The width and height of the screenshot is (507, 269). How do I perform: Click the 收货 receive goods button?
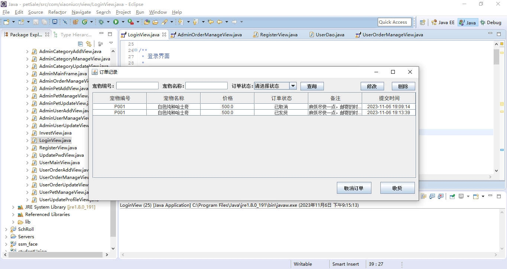(x=397, y=188)
